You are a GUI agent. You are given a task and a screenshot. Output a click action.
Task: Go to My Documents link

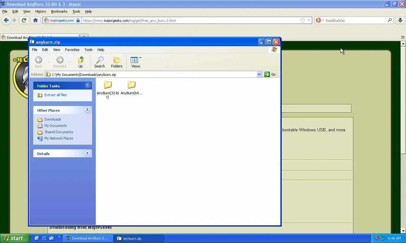56,126
